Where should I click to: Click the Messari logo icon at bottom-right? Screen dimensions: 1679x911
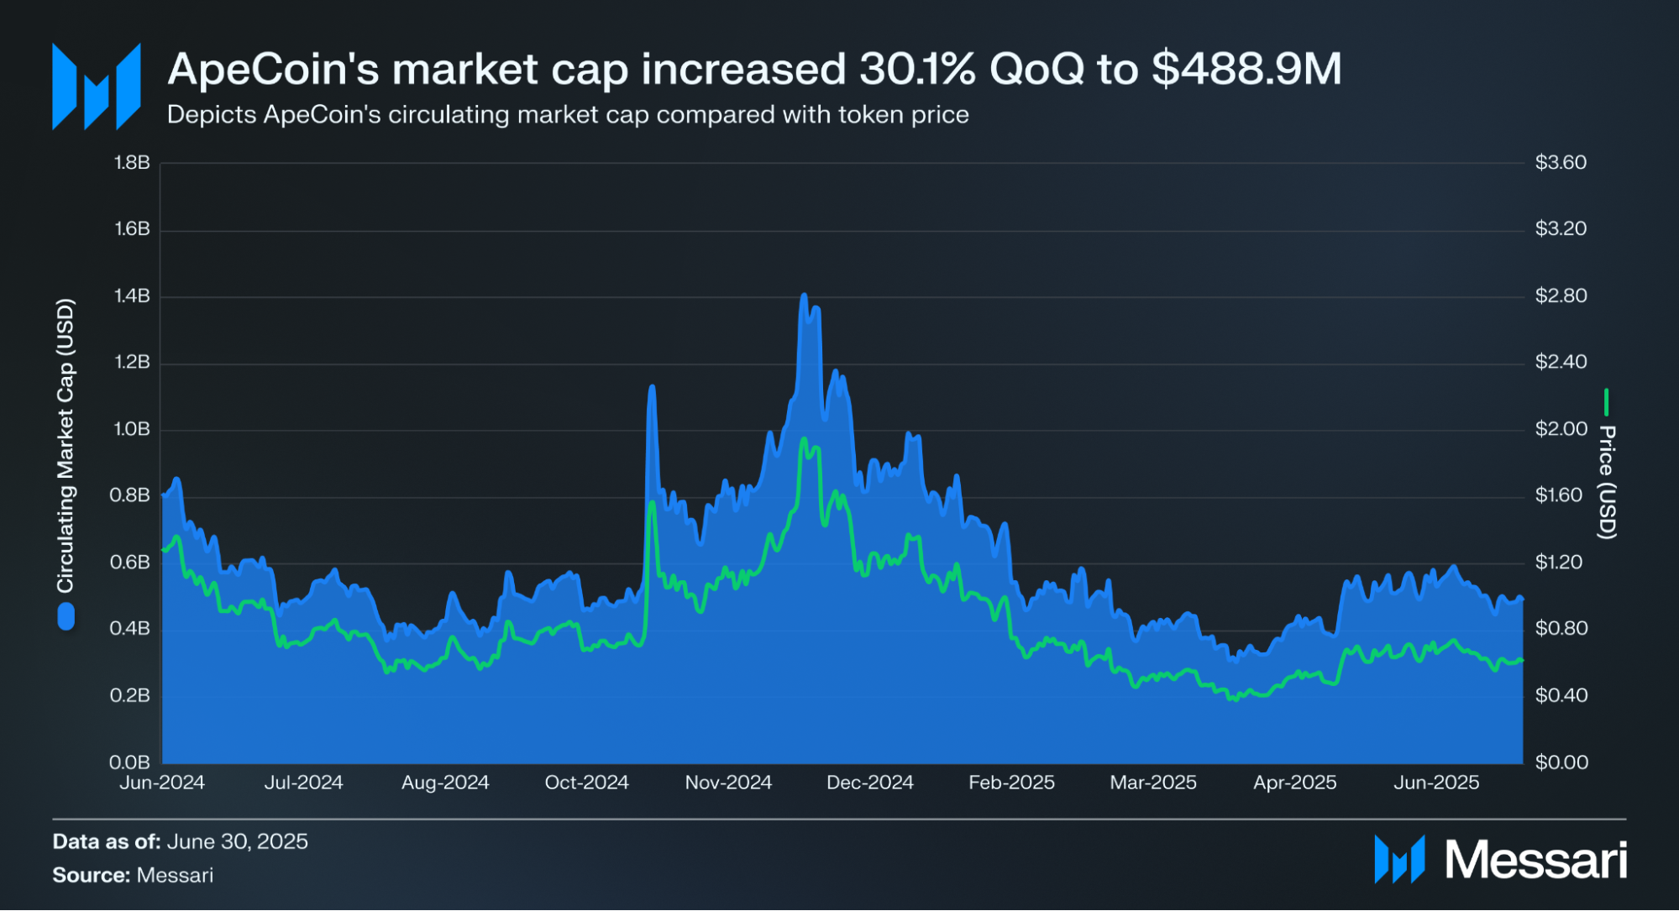click(1399, 859)
